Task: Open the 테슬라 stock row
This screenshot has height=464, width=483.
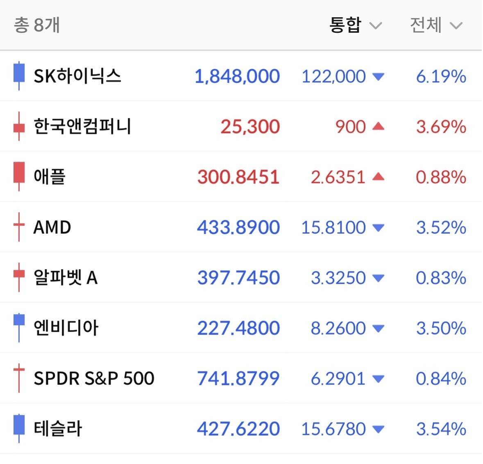Action: pyautogui.click(x=241, y=428)
